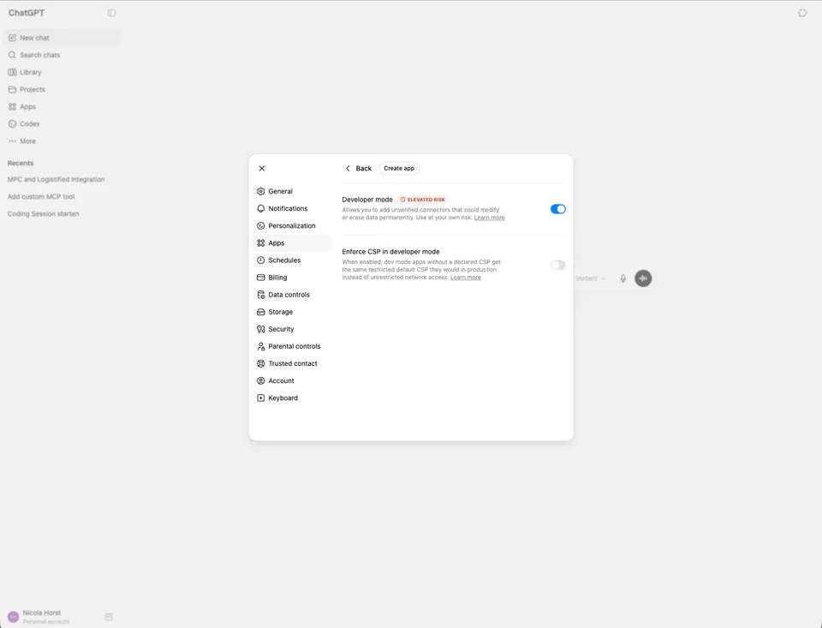Open Learn more link under Developer mode
Screen dimensions: 822x628
(489, 218)
